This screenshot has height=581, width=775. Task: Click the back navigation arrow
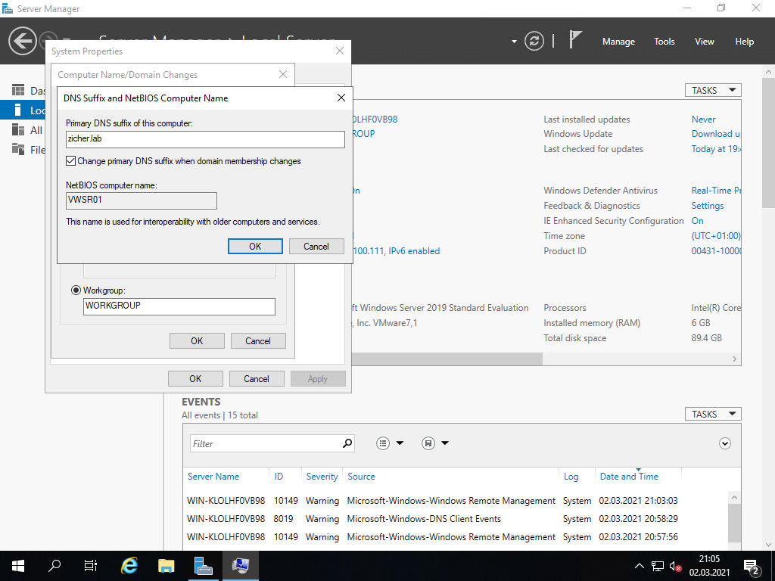22,41
